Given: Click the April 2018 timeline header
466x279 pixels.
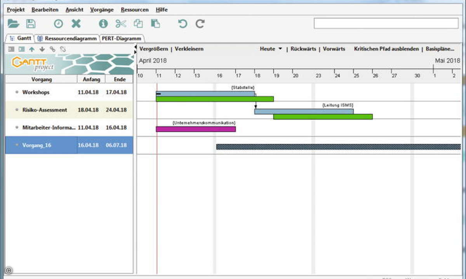Looking at the screenshot, I should (x=153, y=60).
